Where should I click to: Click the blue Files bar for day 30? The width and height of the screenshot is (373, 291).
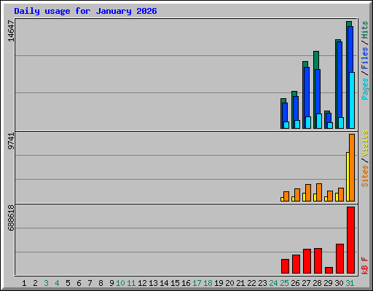point(339,79)
